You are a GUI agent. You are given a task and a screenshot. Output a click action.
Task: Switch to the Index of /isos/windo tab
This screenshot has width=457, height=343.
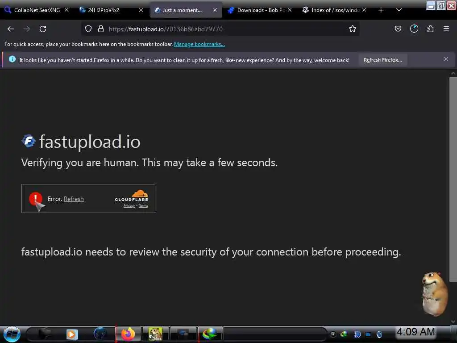[334, 10]
